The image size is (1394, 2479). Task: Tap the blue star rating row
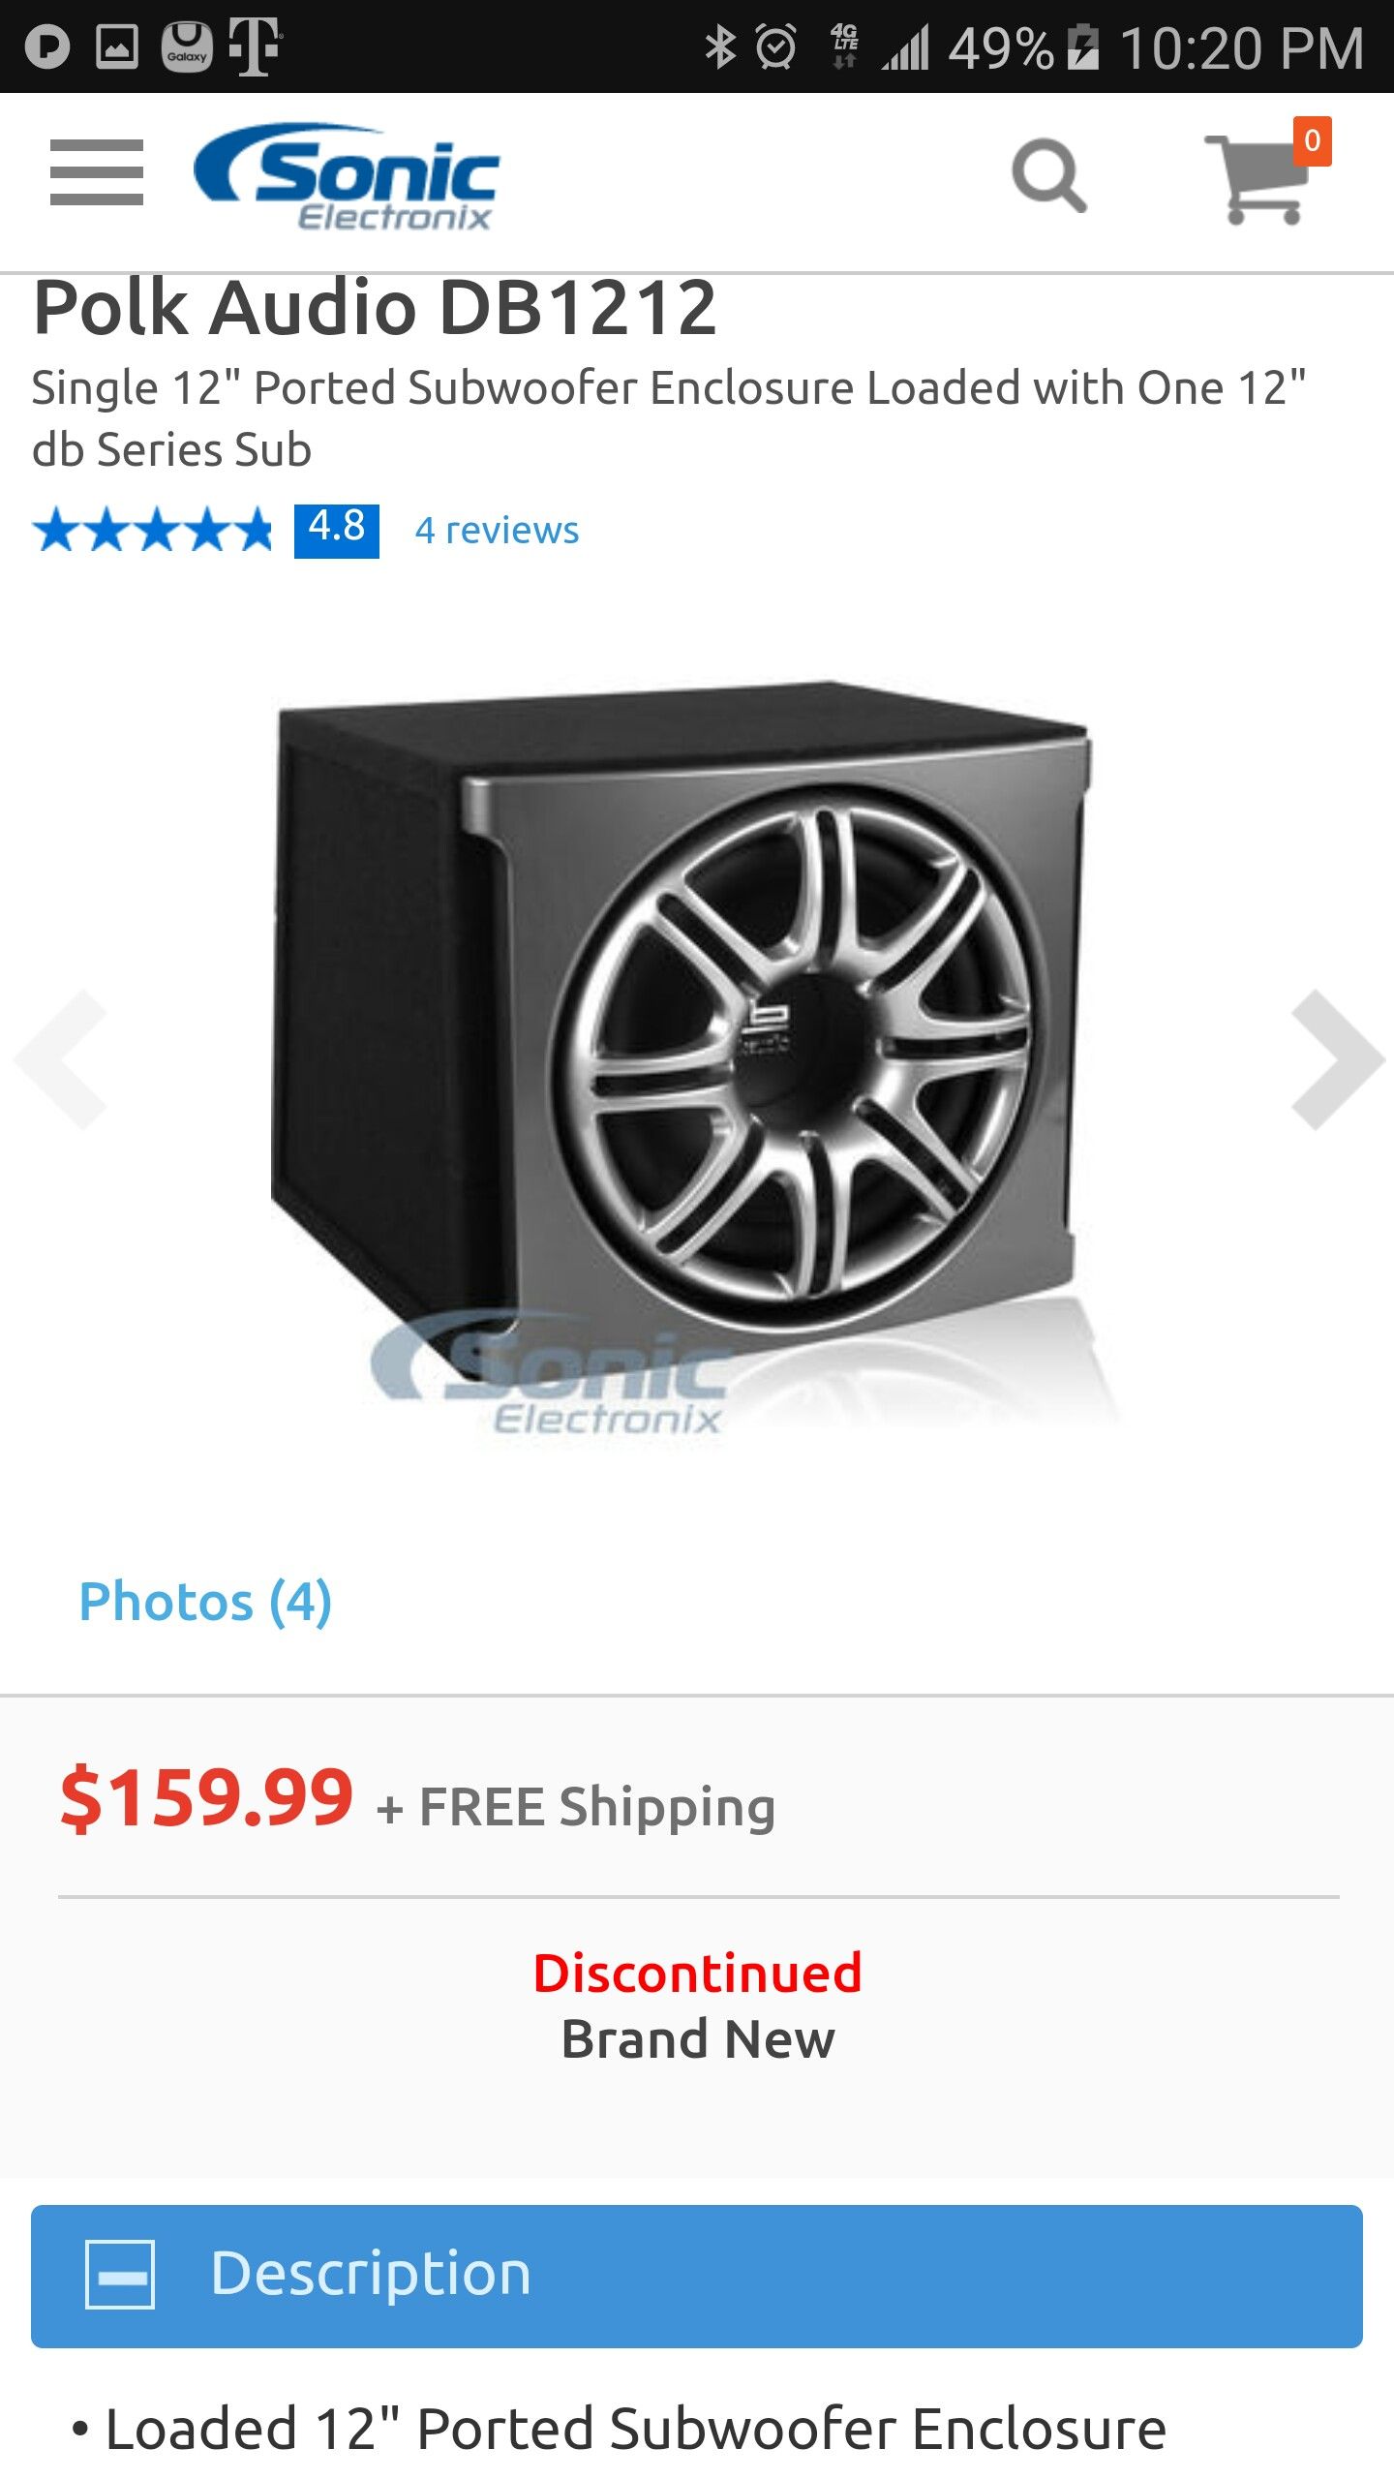153,531
